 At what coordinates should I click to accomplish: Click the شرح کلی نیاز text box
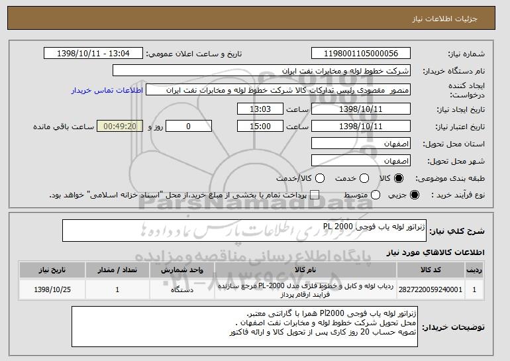pyautogui.click(x=246, y=231)
